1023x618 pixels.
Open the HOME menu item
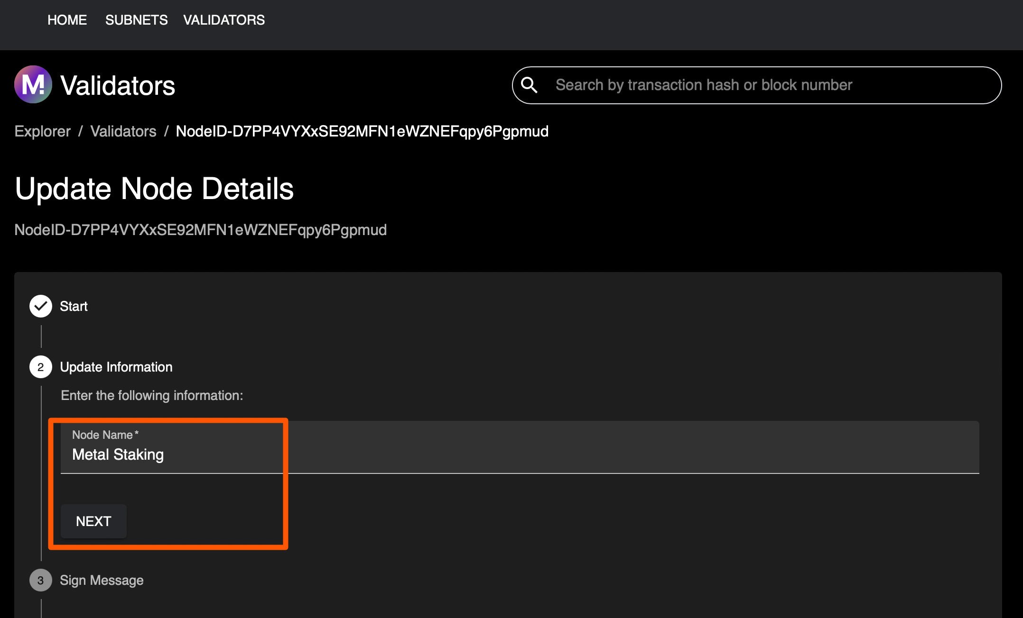(x=67, y=20)
